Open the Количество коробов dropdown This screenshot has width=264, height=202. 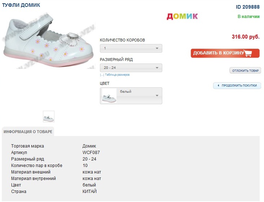(131, 48)
